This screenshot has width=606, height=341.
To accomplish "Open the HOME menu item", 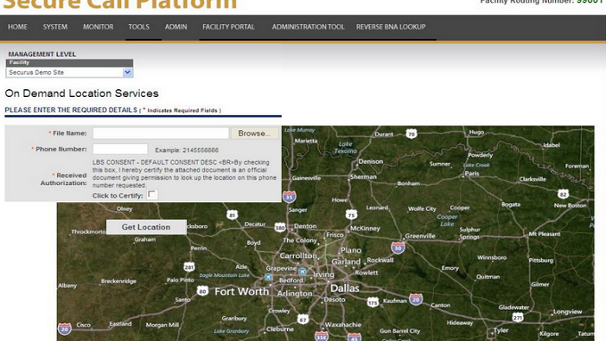I will click(x=18, y=27).
